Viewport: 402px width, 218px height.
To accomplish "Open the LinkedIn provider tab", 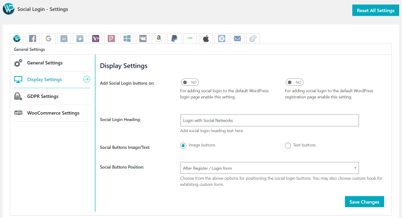I will tap(64, 39).
